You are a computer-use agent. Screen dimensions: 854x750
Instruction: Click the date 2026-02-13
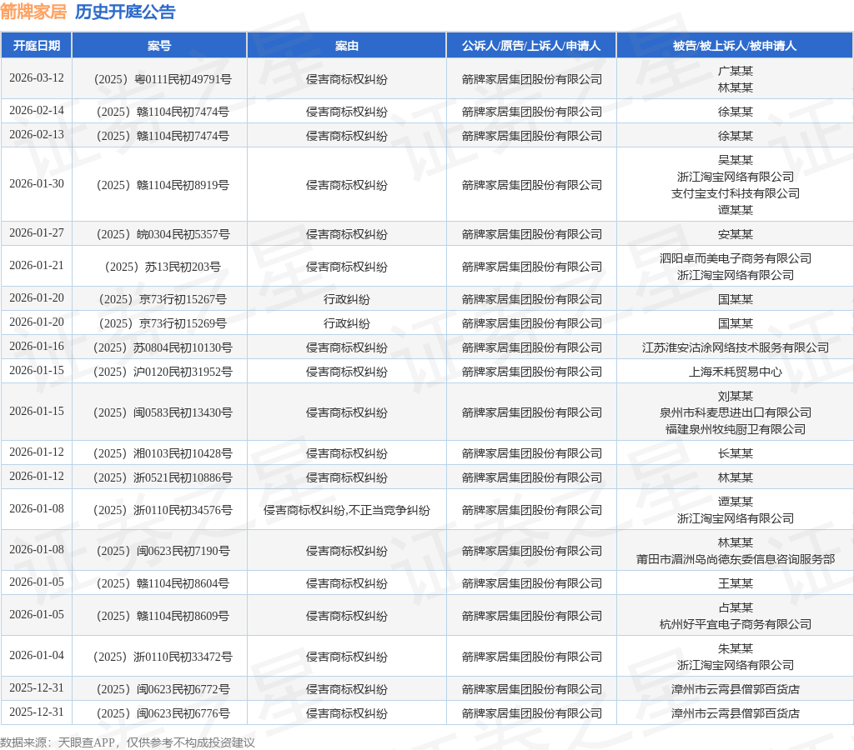(37, 134)
